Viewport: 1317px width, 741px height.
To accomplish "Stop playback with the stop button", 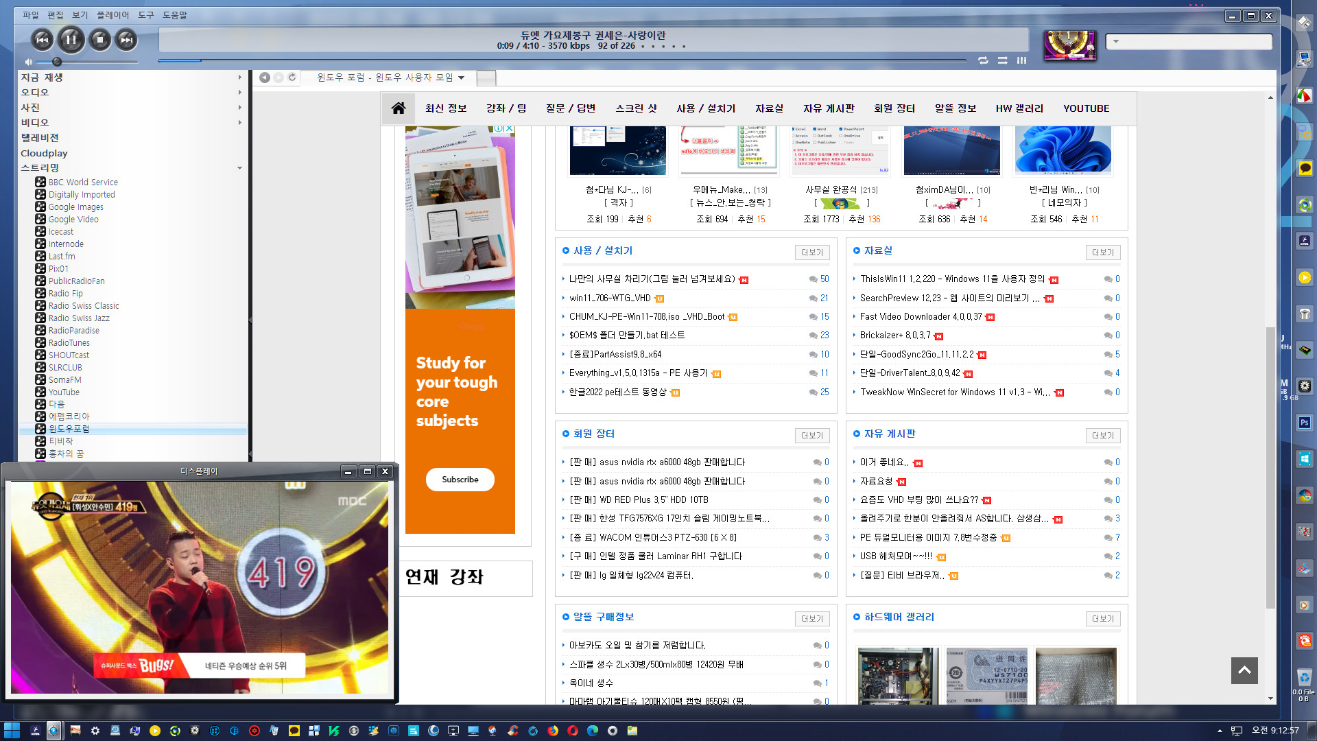I will click(x=100, y=40).
